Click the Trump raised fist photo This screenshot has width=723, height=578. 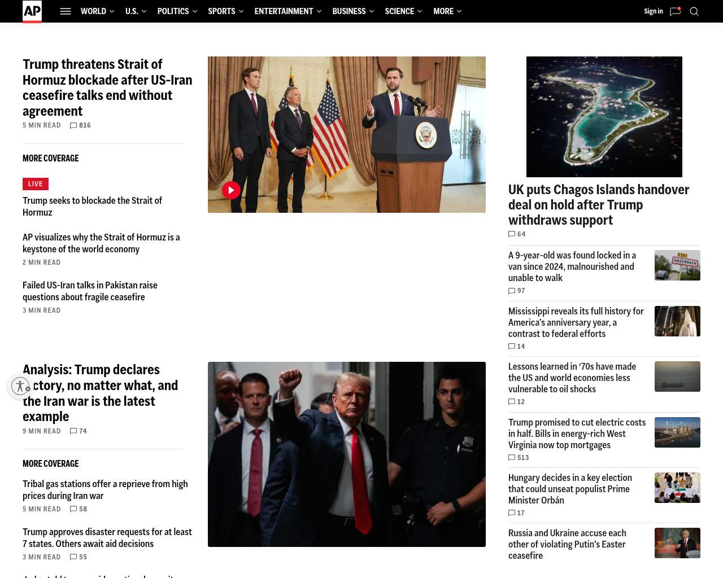tap(347, 454)
